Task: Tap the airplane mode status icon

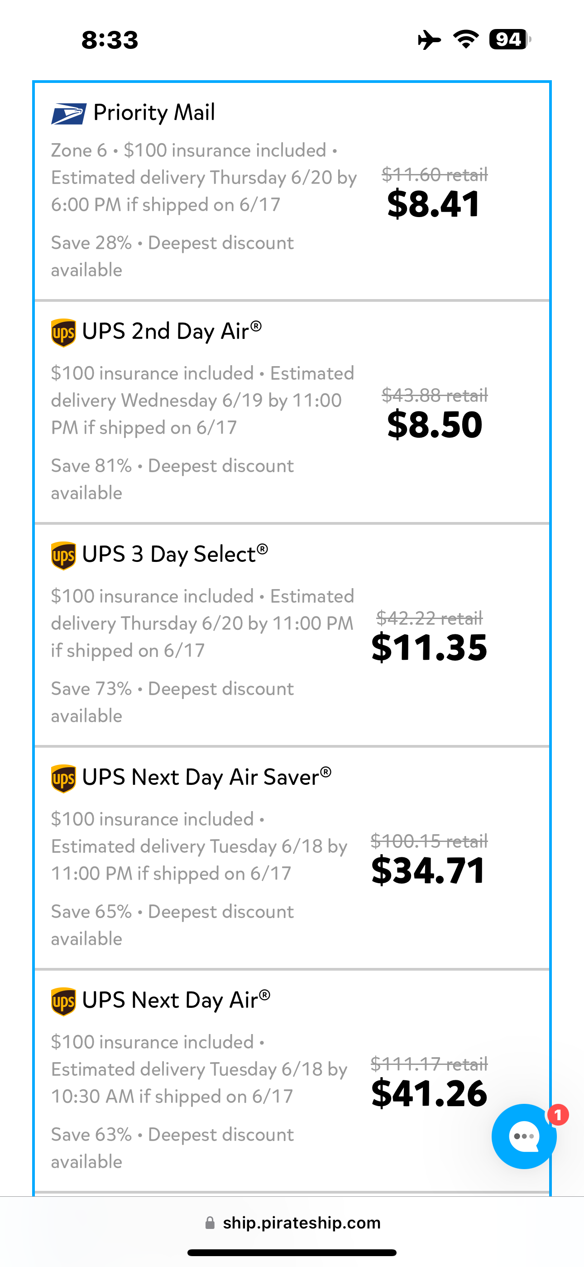Action: pyautogui.click(x=429, y=39)
